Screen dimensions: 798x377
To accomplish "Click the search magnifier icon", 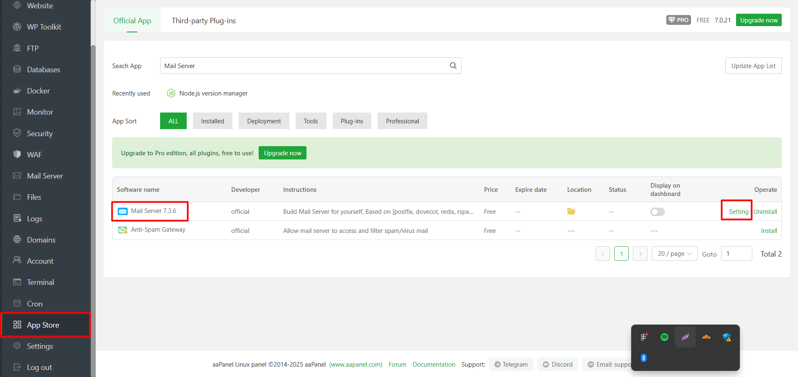I will 453,66.
